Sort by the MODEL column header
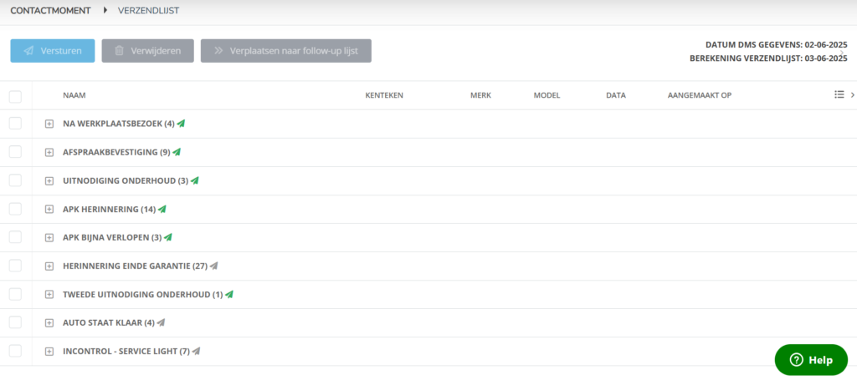857x380 pixels. pos(547,95)
